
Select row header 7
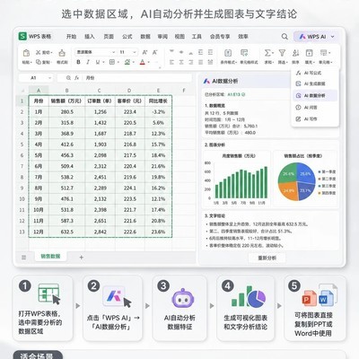(x=22, y=166)
